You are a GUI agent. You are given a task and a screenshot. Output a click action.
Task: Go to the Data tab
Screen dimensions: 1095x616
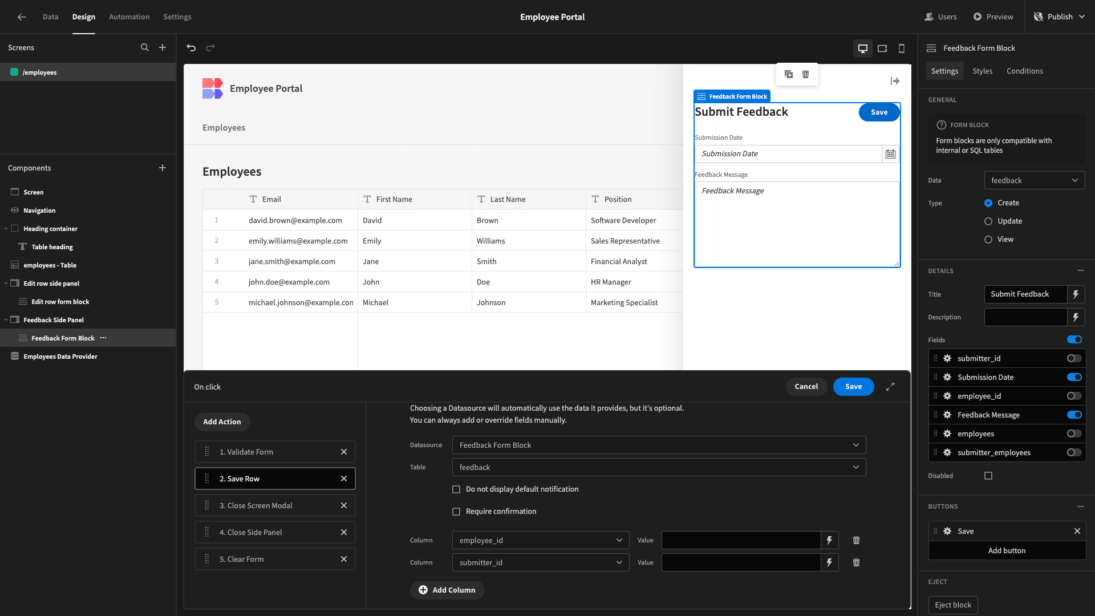50,17
